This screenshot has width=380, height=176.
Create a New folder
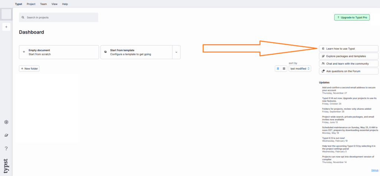click(x=29, y=69)
